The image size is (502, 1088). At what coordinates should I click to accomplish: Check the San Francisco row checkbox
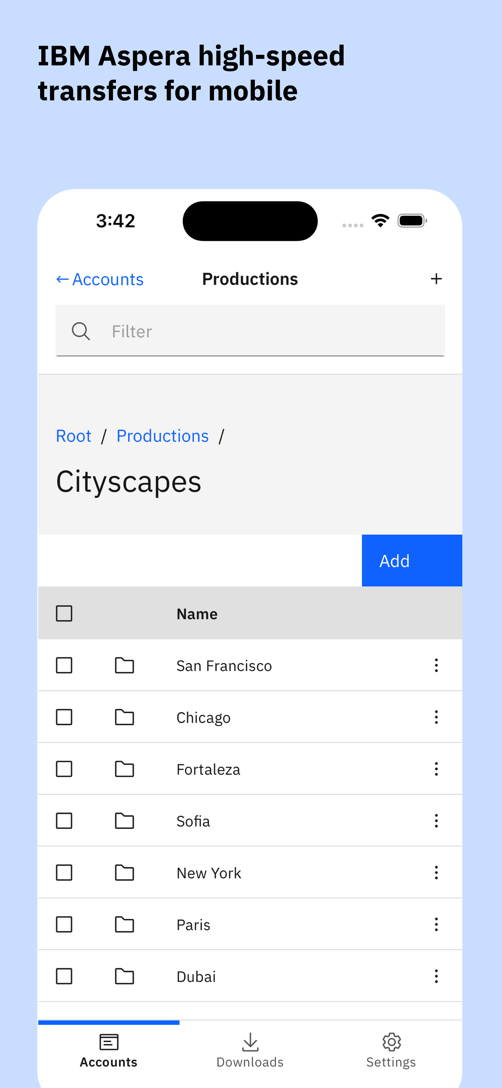point(64,665)
